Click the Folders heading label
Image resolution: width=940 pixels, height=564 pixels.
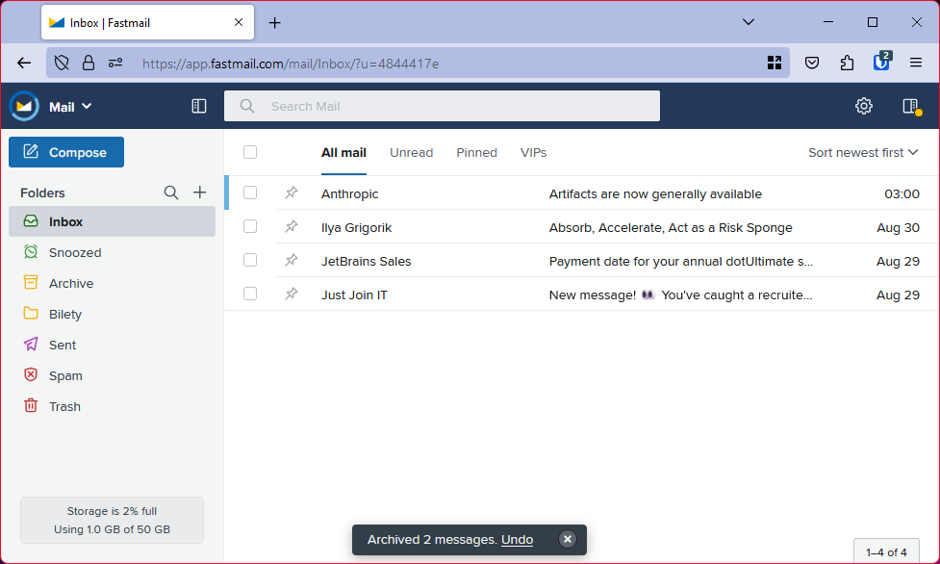tap(42, 192)
